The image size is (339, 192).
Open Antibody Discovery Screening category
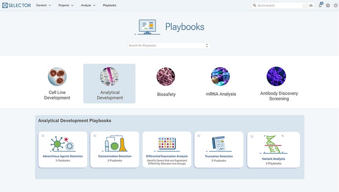click(276, 83)
